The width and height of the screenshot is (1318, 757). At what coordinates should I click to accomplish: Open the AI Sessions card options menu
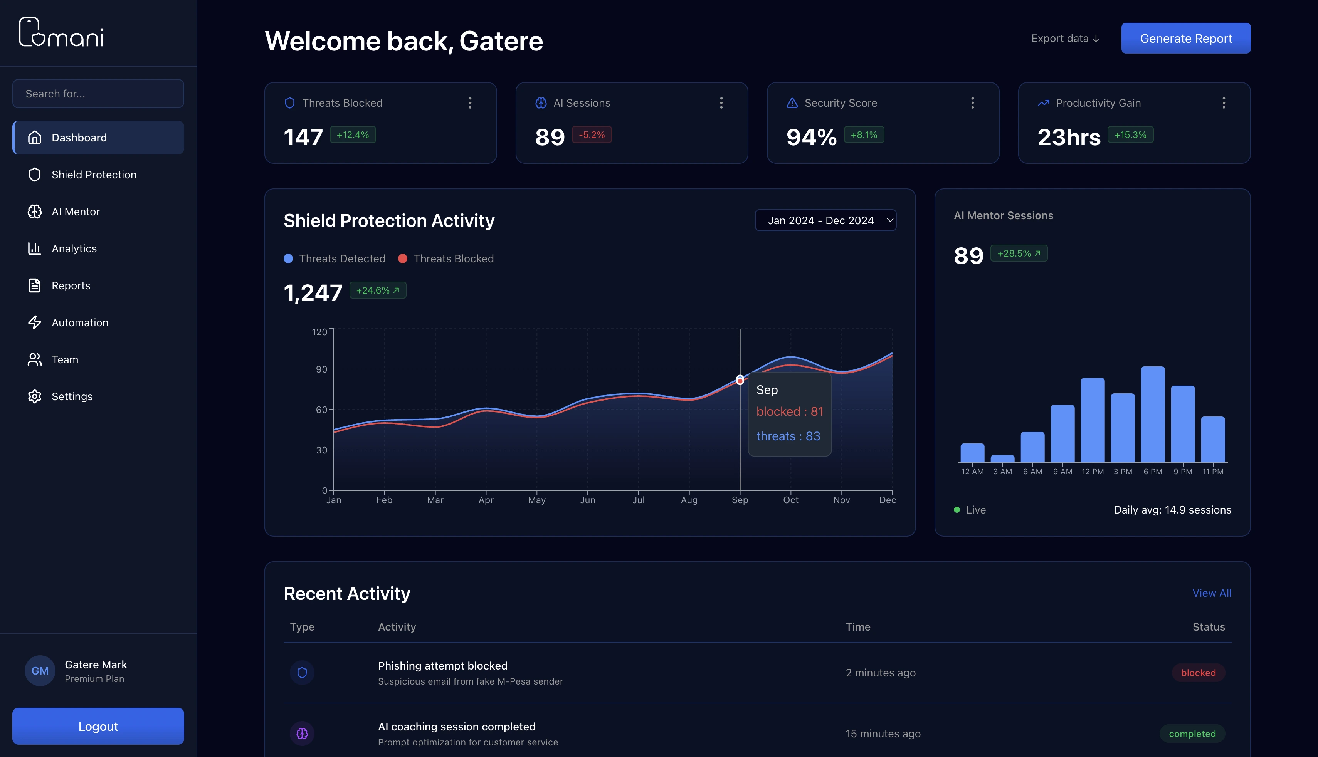721,103
